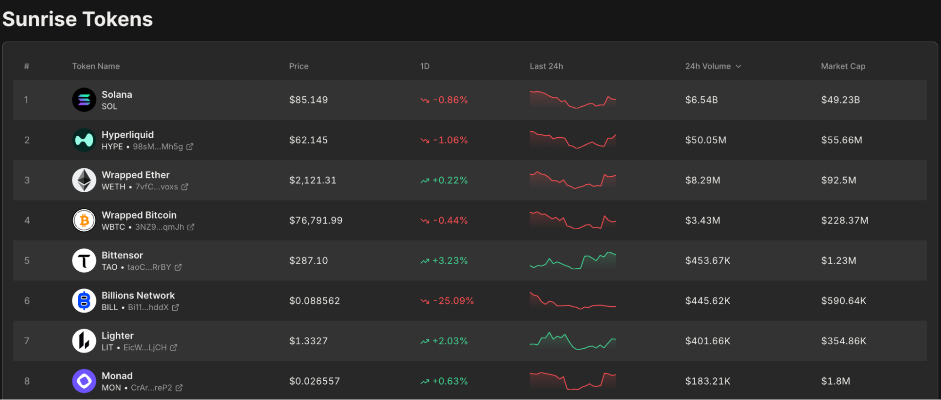The width and height of the screenshot is (941, 400).
Task: Click the Lighter token logo icon
Action: pyautogui.click(x=84, y=341)
